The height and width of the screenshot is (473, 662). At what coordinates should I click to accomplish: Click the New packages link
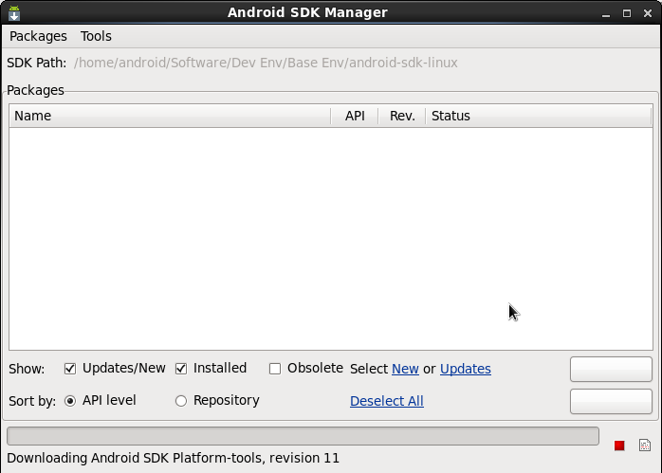tap(405, 369)
